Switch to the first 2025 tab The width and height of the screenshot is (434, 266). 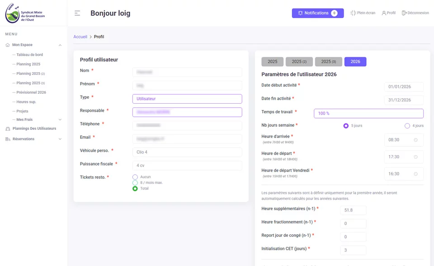pos(272,62)
